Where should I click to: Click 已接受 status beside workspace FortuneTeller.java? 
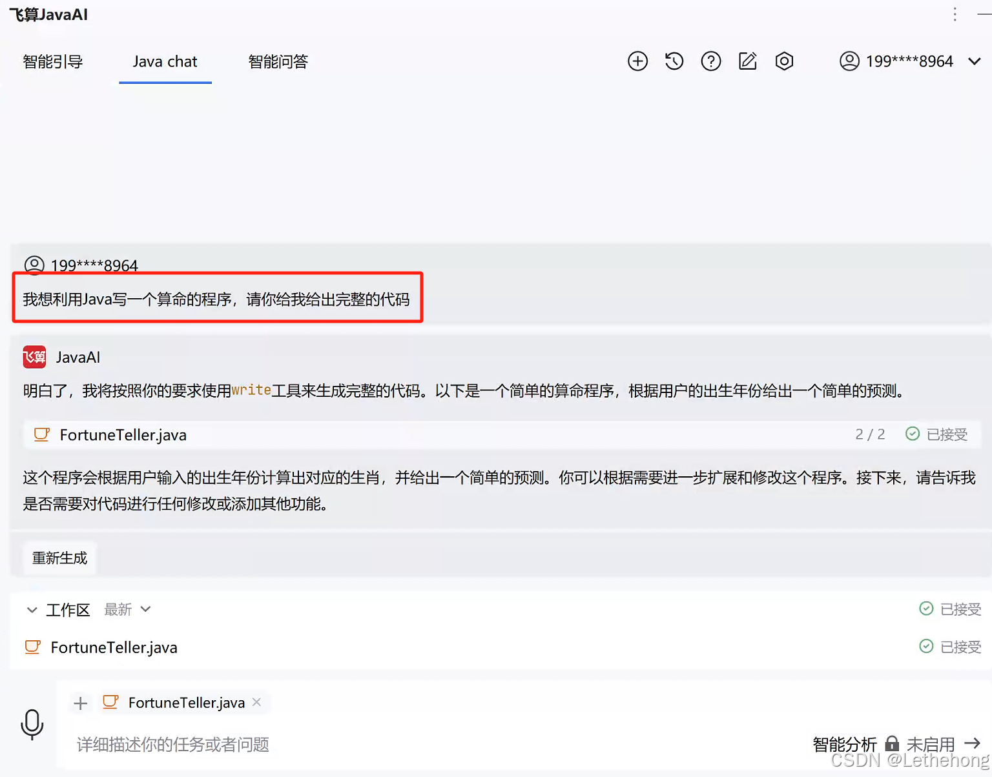point(950,647)
